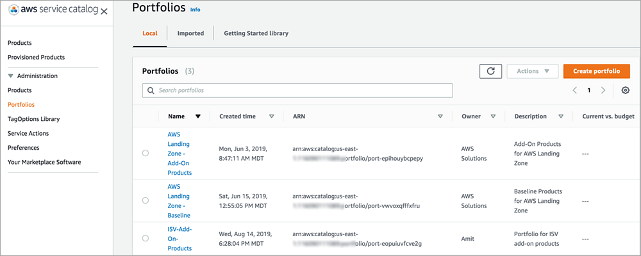Open Your Marketplace Software
This screenshot has height=256, width=641.
[44, 162]
